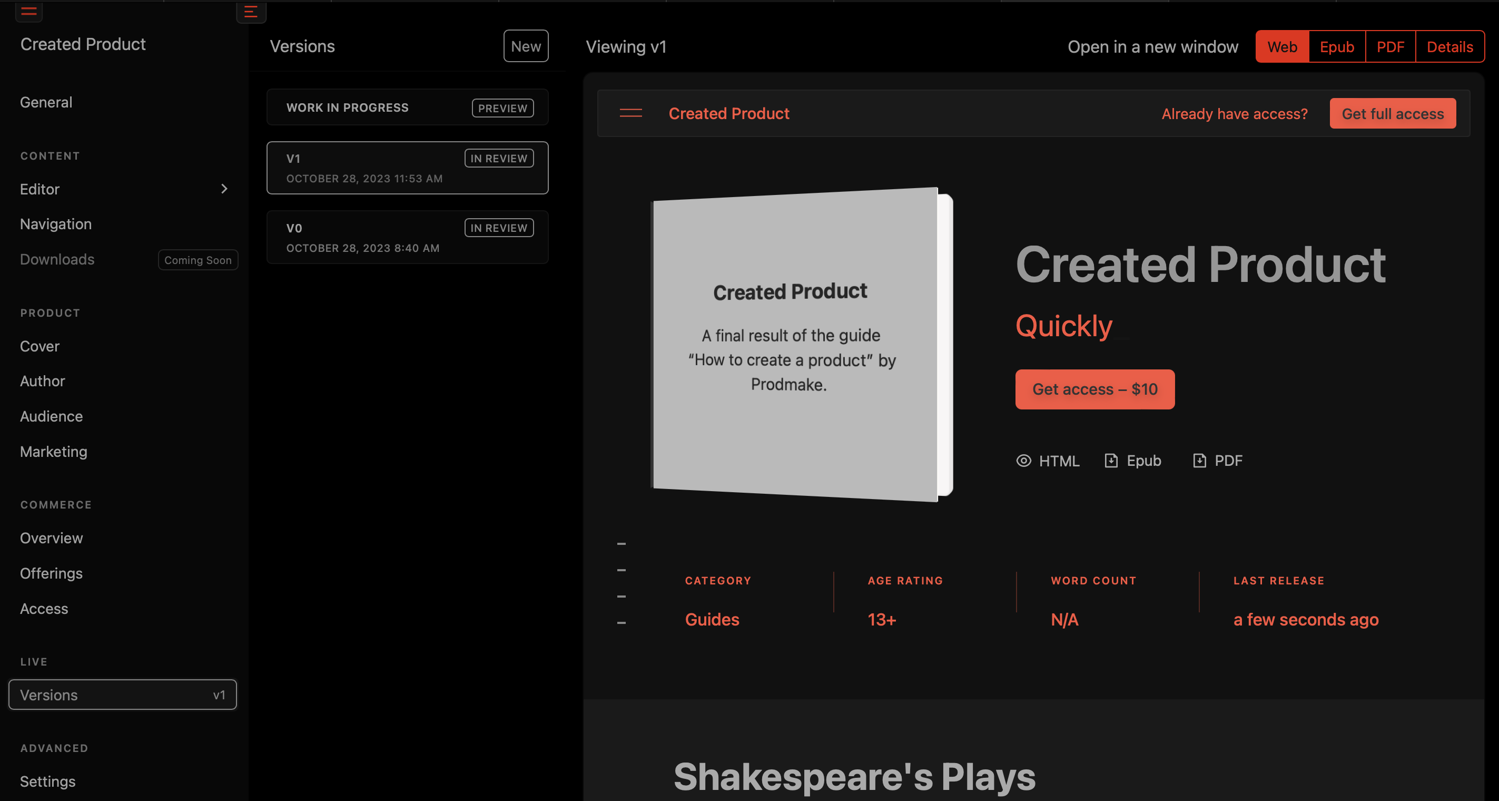Image resolution: width=1499 pixels, height=801 pixels.
Task: Open the Versions sidebar item
Action: pos(122,695)
